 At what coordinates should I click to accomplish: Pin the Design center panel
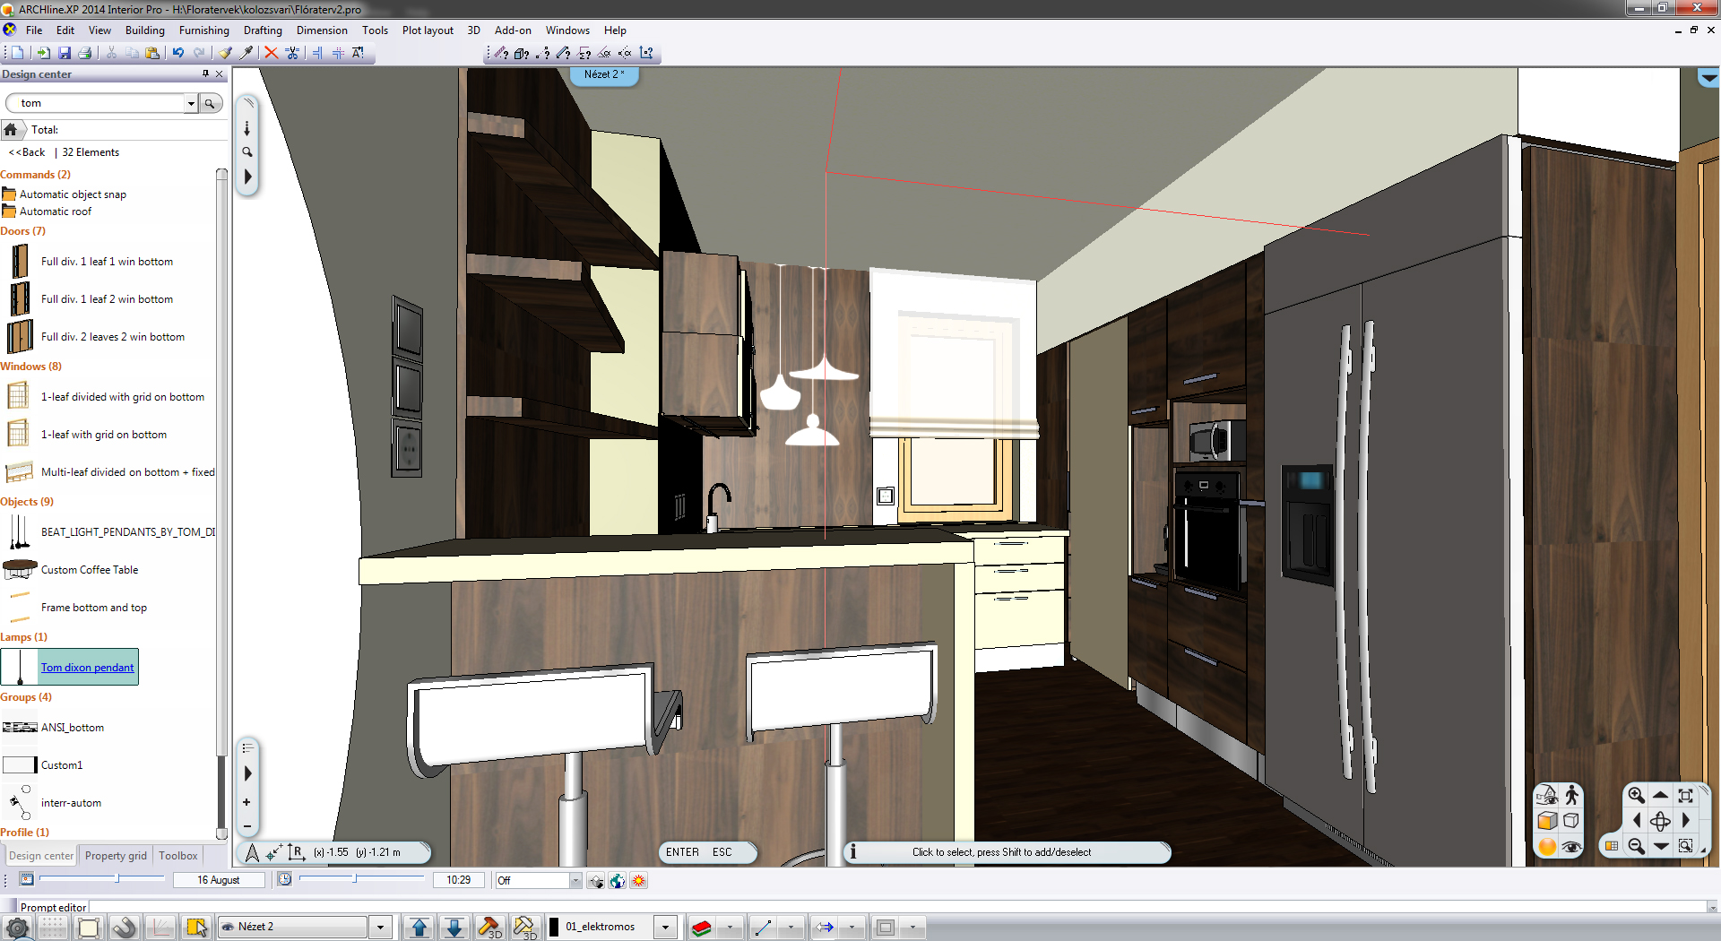pyautogui.click(x=205, y=74)
